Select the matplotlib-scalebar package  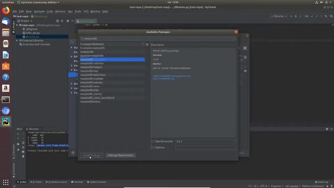click(113, 79)
